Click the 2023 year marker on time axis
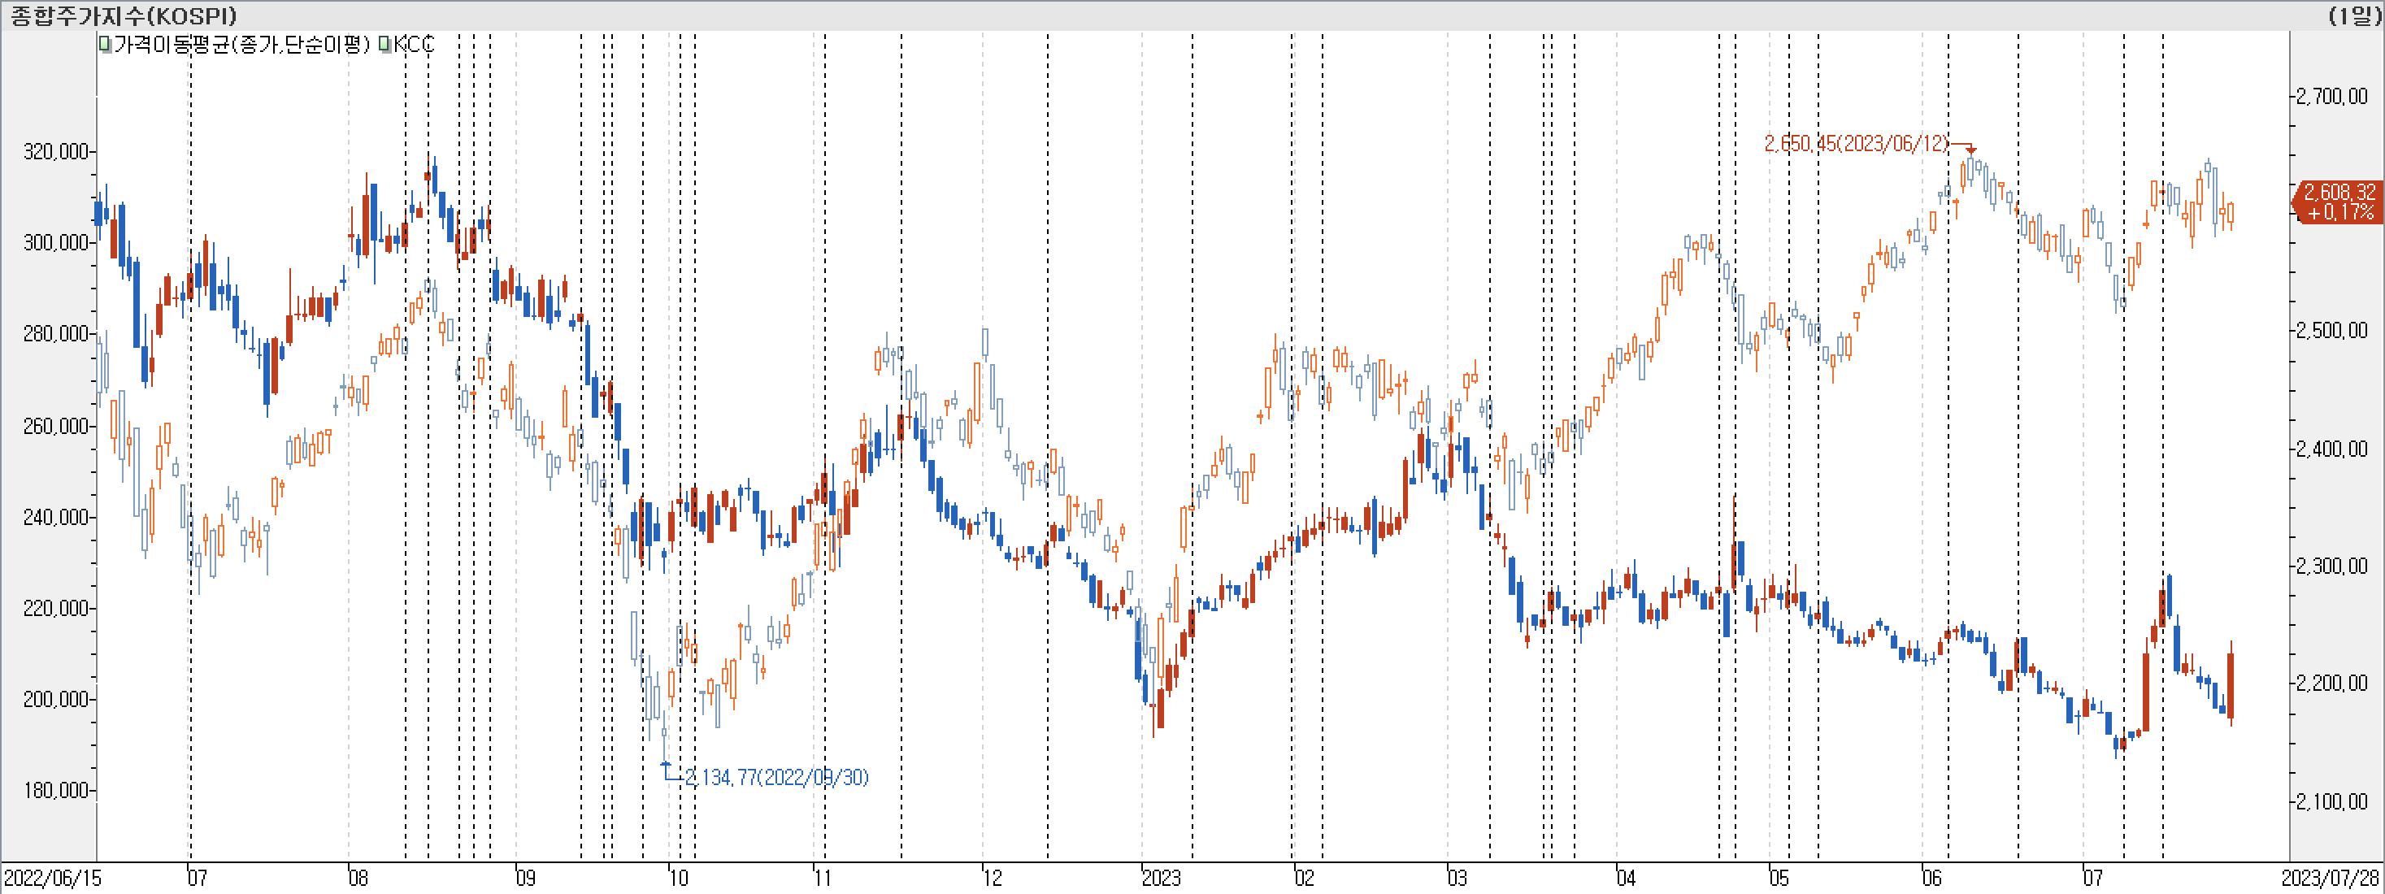Screen dimensions: 2385x894 click(1161, 878)
